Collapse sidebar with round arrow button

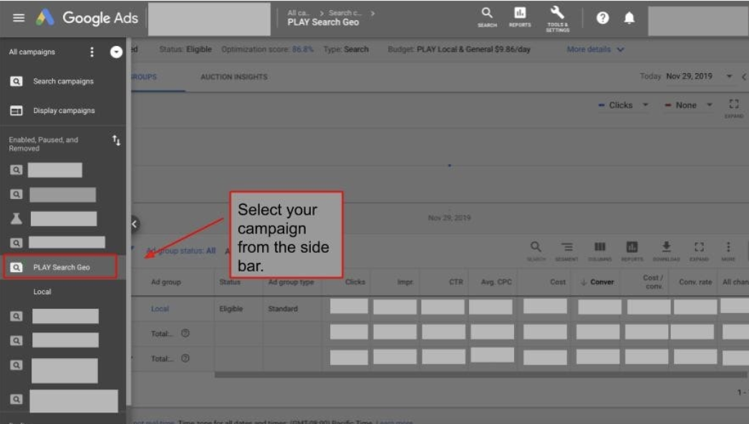[x=116, y=52]
